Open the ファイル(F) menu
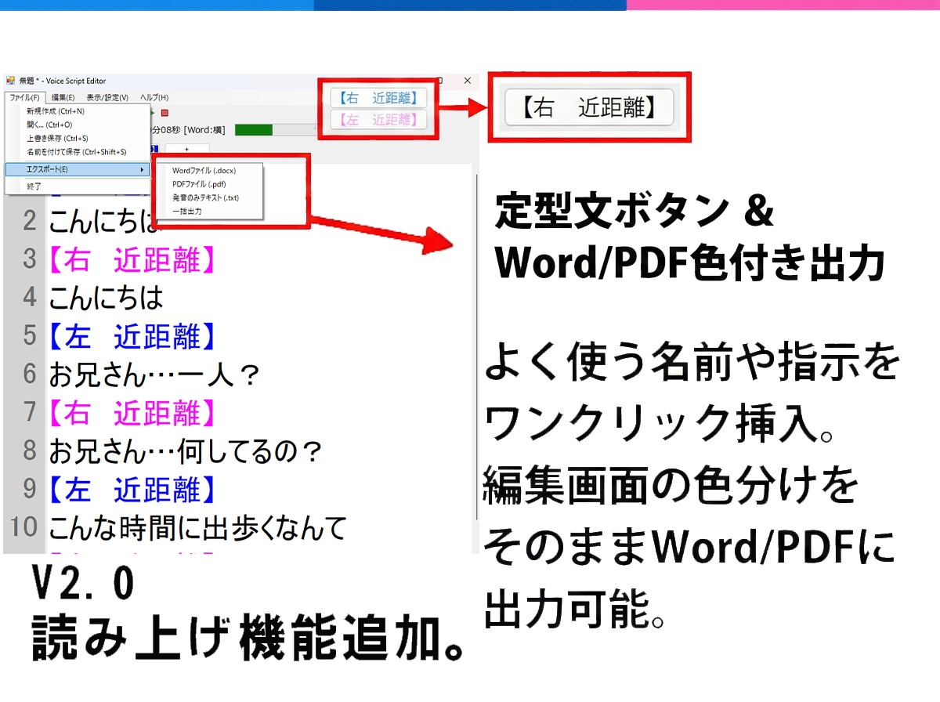The height and width of the screenshot is (702, 940). (24, 97)
